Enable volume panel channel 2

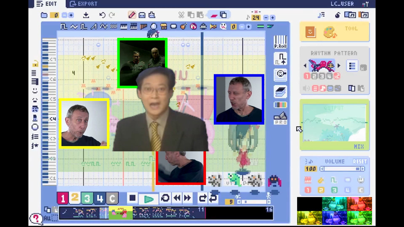point(321,190)
